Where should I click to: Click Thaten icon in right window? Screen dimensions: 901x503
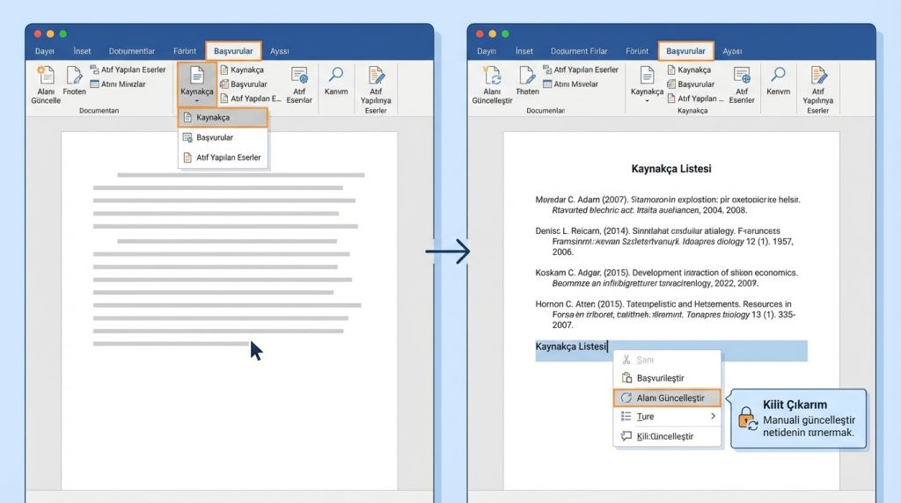click(x=527, y=76)
